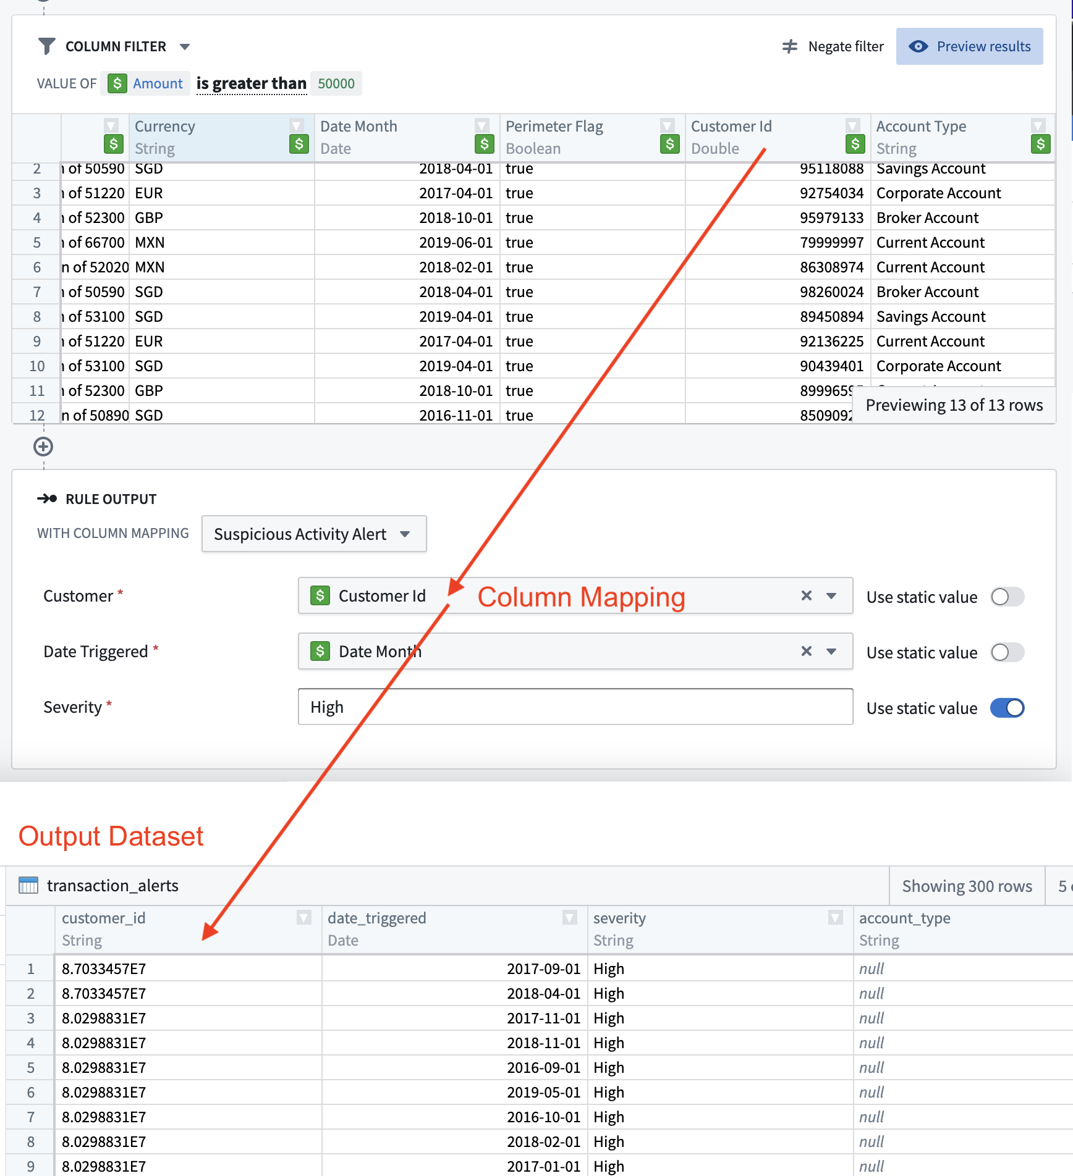Expand the Customer field column dropdown arrow
Image resolution: width=1073 pixels, height=1176 pixels.
pyautogui.click(x=831, y=596)
